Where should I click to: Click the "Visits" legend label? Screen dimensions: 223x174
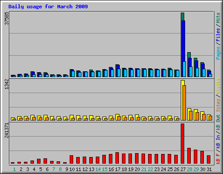pos(218,86)
